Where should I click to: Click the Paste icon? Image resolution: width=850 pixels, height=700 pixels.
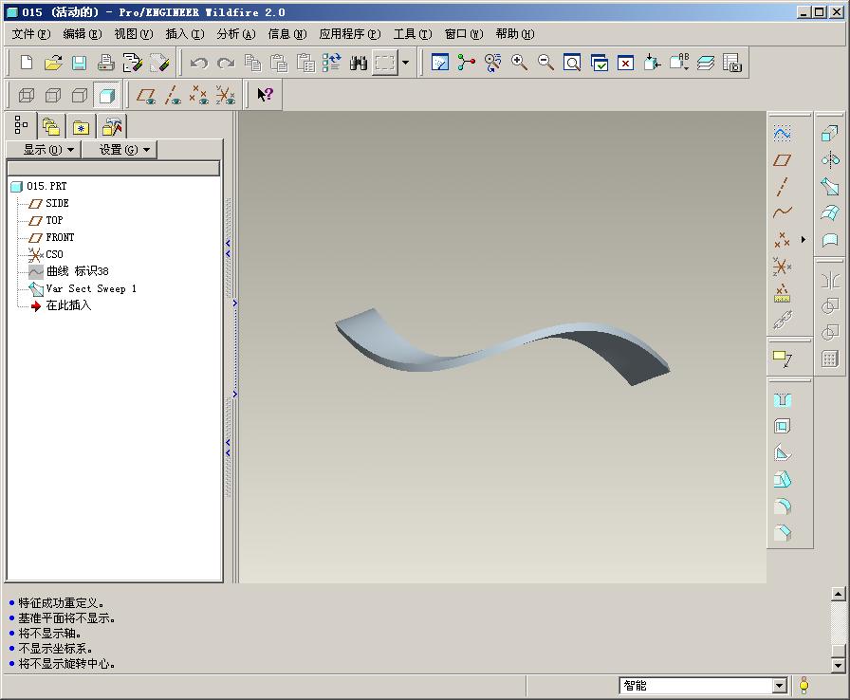point(279,63)
